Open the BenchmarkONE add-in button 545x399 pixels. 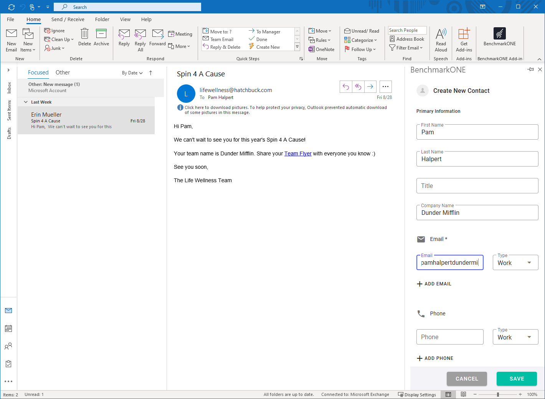pyautogui.click(x=500, y=37)
